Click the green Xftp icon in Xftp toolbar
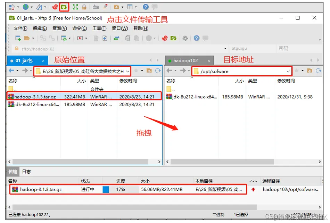The height and width of the screenshot is (223, 330). tap(173, 38)
